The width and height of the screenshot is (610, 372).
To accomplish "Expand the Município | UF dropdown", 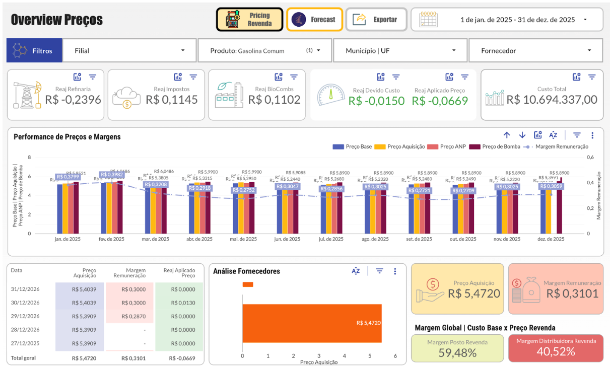I will [x=400, y=50].
